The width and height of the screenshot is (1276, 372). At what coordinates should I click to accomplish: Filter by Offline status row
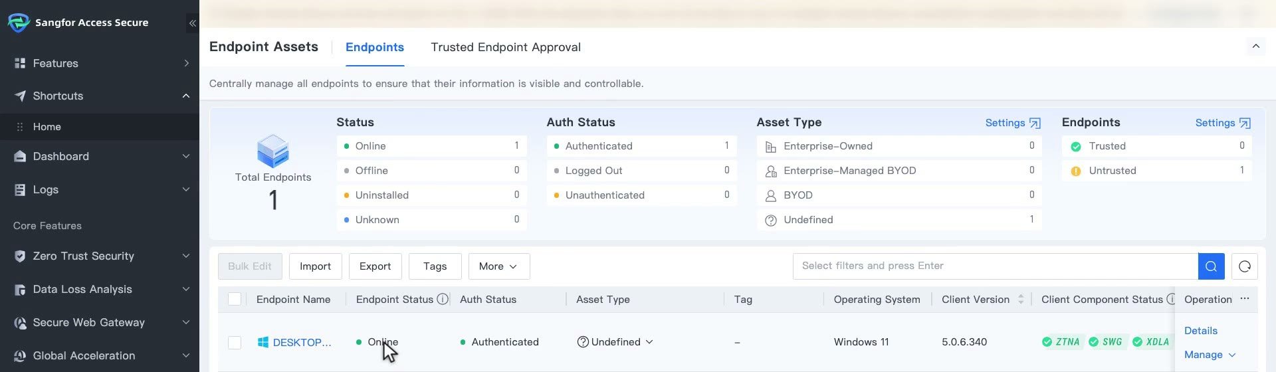431,171
